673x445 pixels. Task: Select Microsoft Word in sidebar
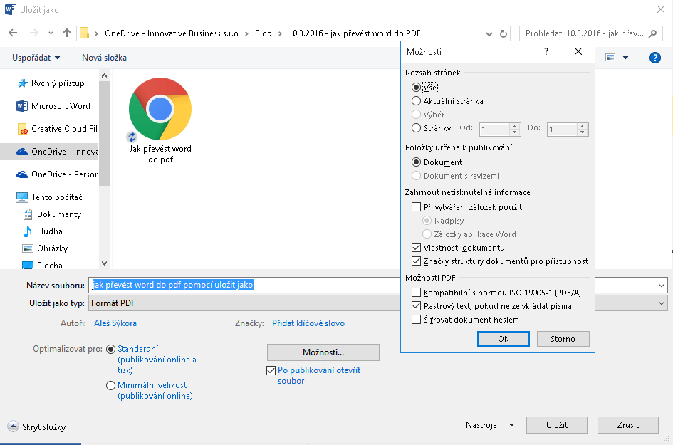coord(53,106)
